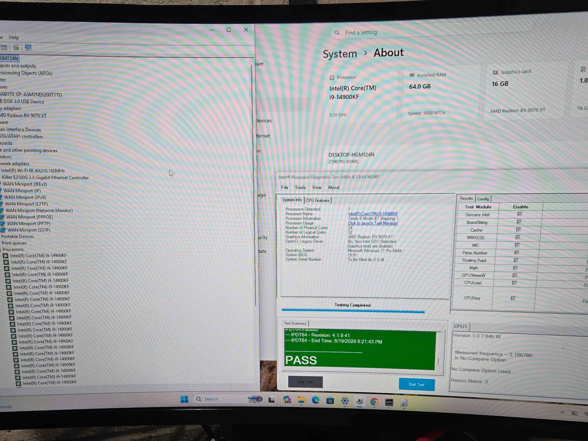
Task: Select WAN Miniport (Network Monitor) in device tree
Action: (x=39, y=210)
